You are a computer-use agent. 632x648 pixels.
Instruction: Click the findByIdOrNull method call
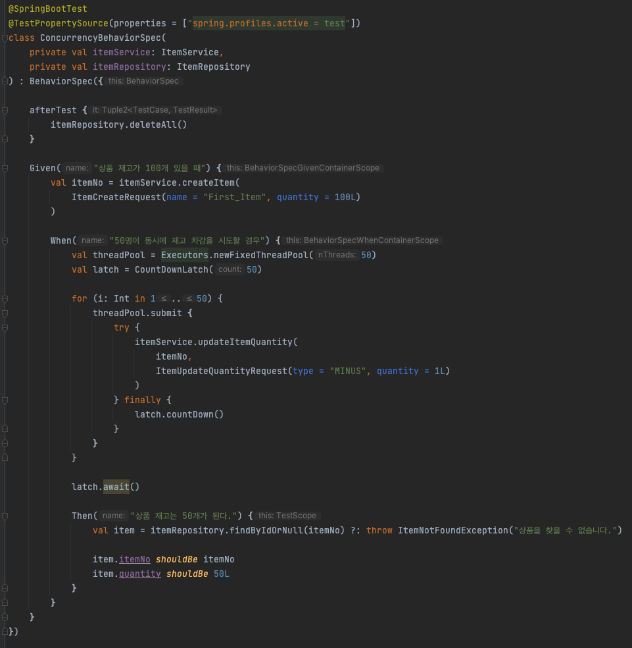click(266, 530)
